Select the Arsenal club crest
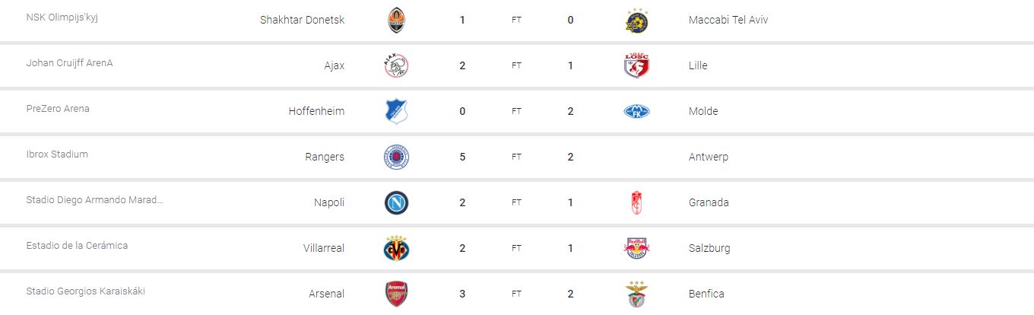The width and height of the screenshot is (1034, 315). 396,294
